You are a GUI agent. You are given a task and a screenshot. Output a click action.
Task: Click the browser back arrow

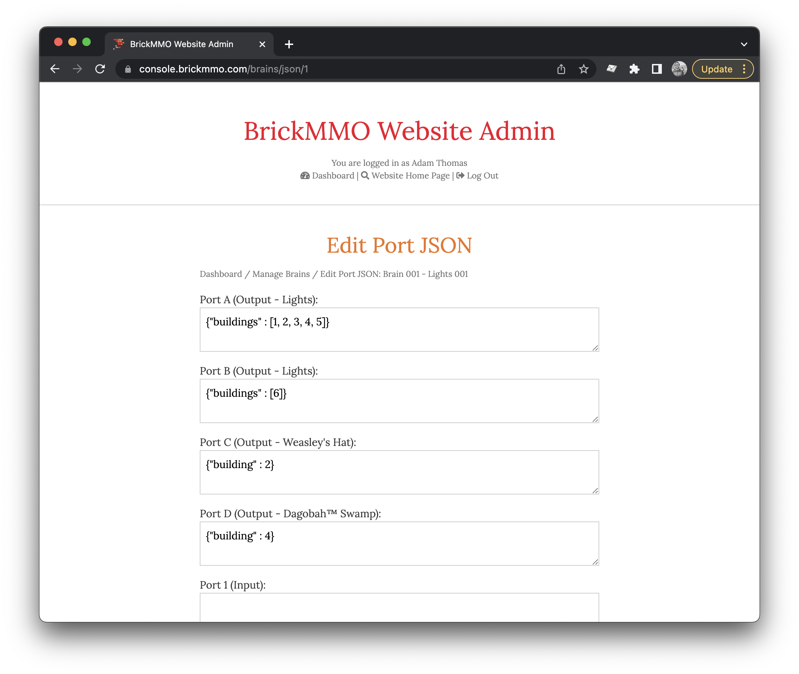point(55,69)
